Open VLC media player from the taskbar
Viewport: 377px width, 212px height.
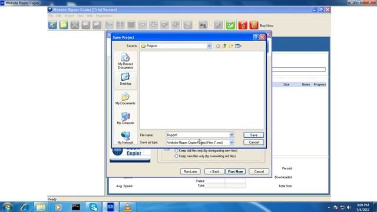(x=128, y=207)
